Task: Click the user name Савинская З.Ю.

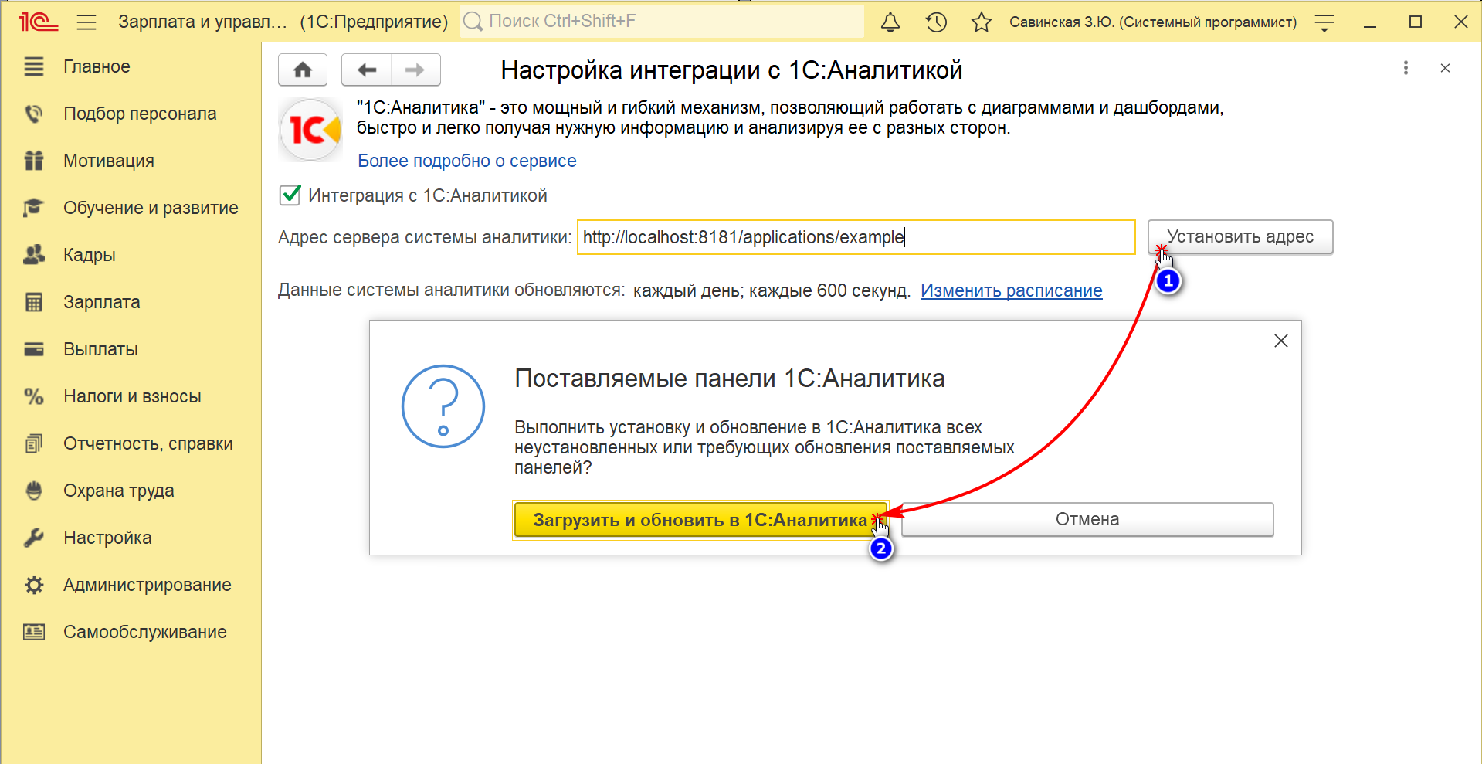Action: tap(1153, 22)
